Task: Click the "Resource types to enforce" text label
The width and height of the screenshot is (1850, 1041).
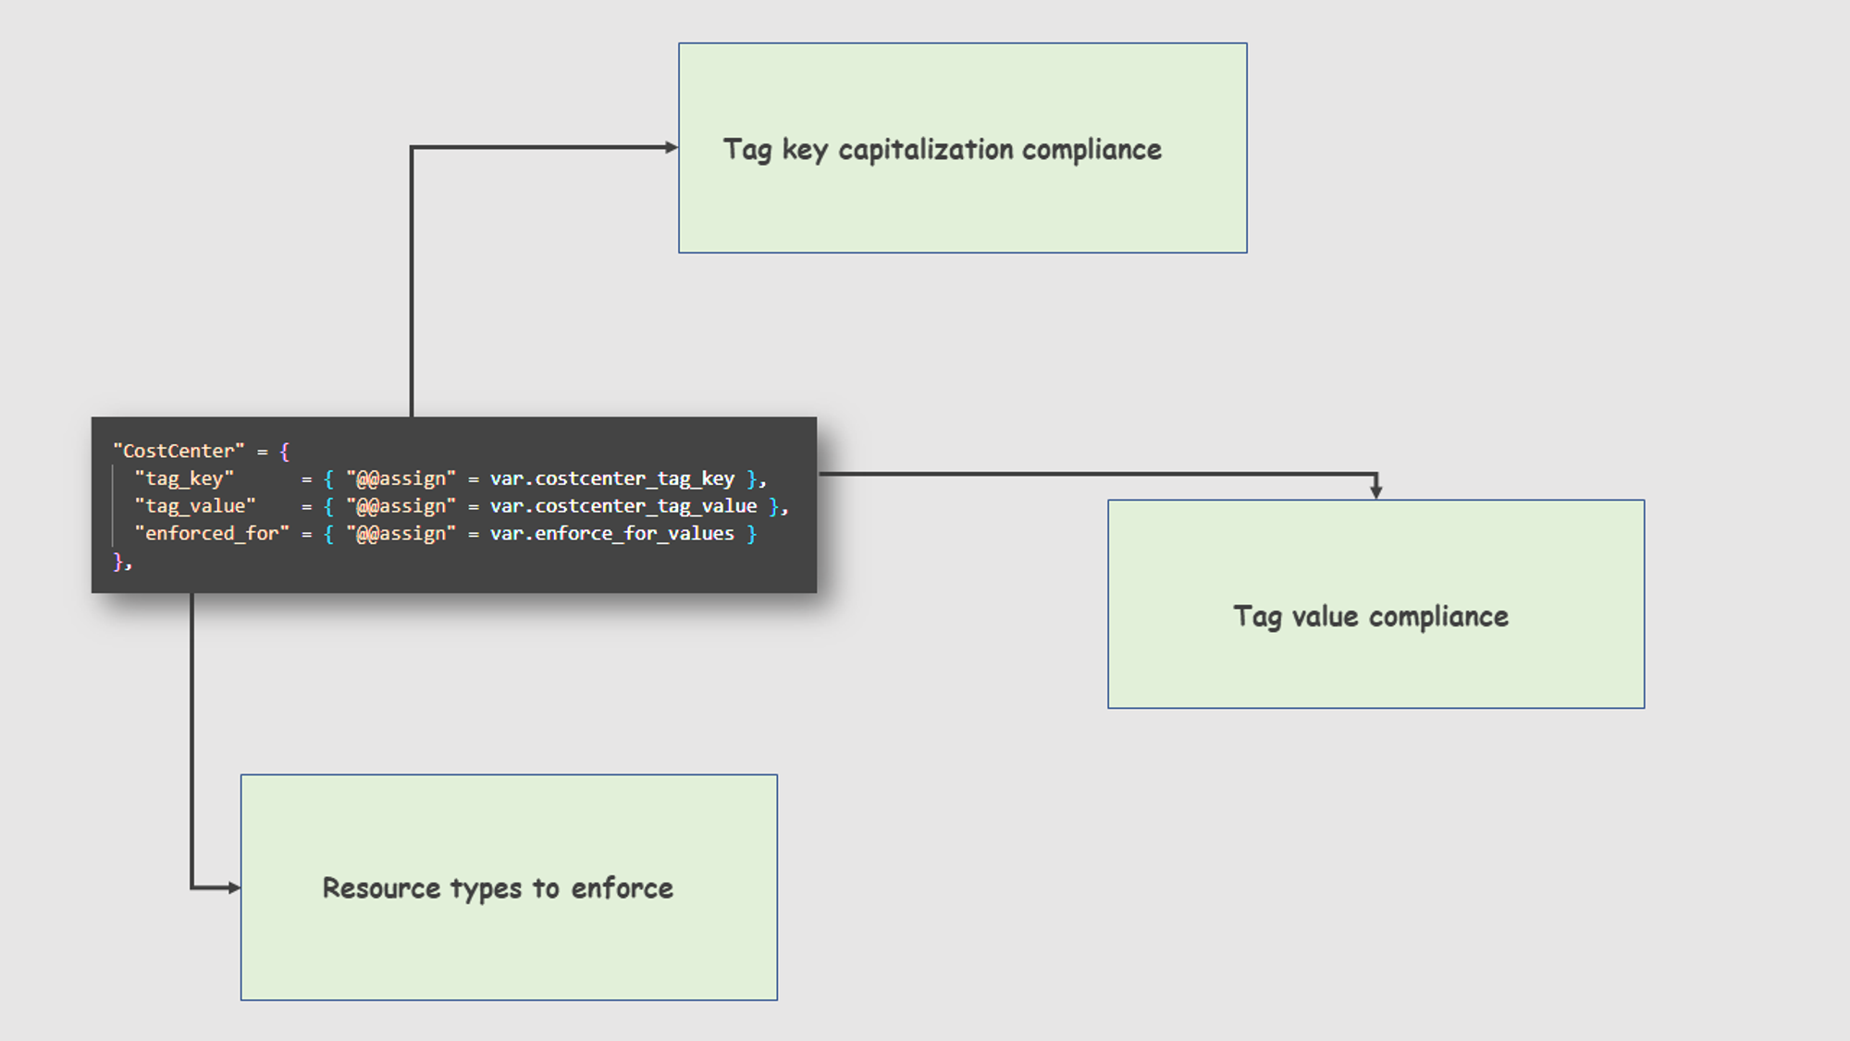Action: click(x=498, y=888)
